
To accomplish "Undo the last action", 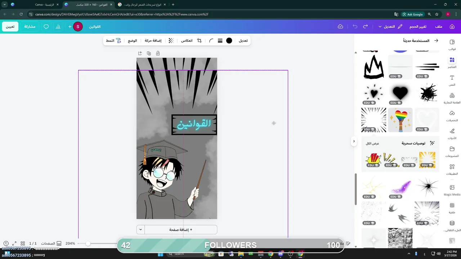I will pos(355,27).
